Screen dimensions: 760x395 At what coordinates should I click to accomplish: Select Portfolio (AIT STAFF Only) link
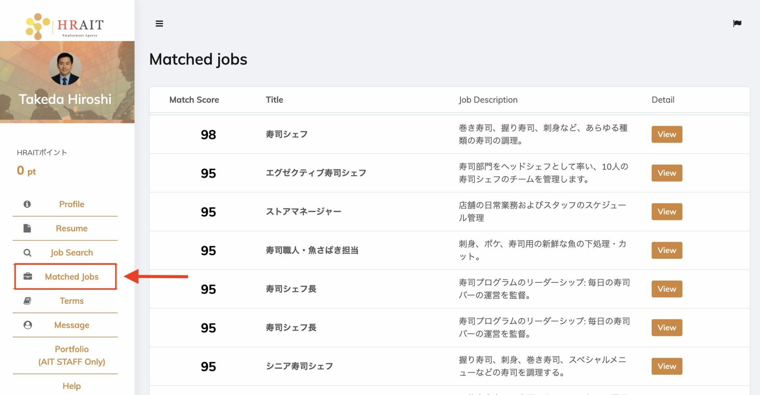pyautogui.click(x=72, y=355)
